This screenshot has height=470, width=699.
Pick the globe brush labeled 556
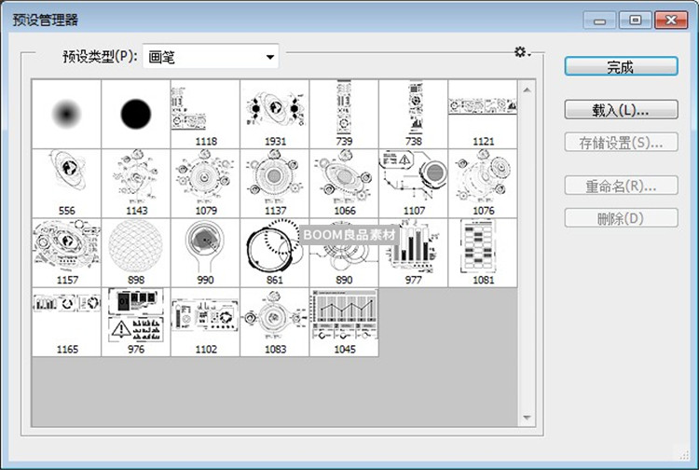[66, 183]
